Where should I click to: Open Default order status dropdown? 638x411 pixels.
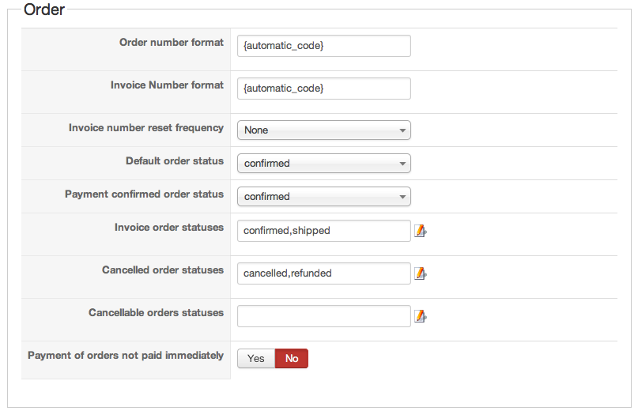point(324,164)
